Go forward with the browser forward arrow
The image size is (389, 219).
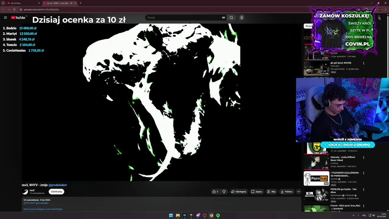pos(9,9)
